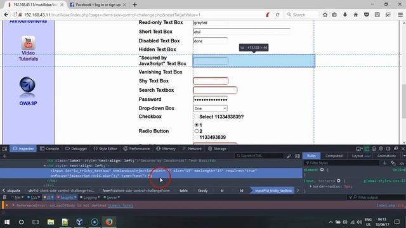Click the volume icon in system tray
This screenshot has height=228, width=406.
pyautogui.click(x=359, y=222)
